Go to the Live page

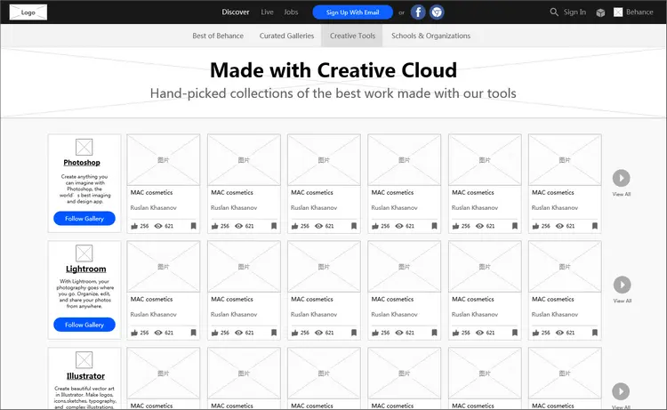coord(267,12)
